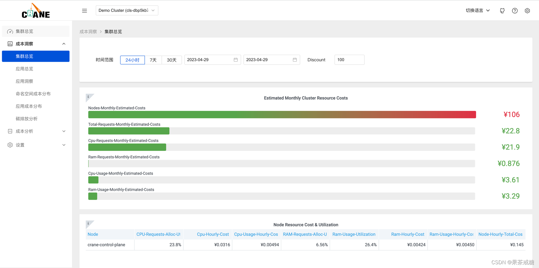Open the settings gear icon in header
This screenshot has width=539, height=268.
point(527,11)
